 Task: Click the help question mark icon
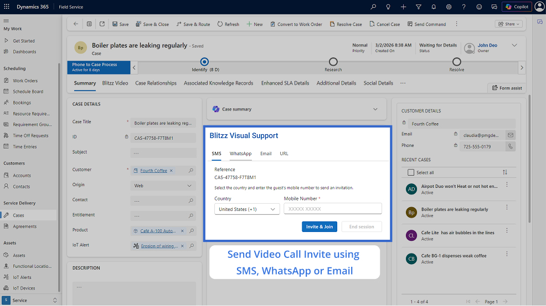pyautogui.click(x=464, y=7)
